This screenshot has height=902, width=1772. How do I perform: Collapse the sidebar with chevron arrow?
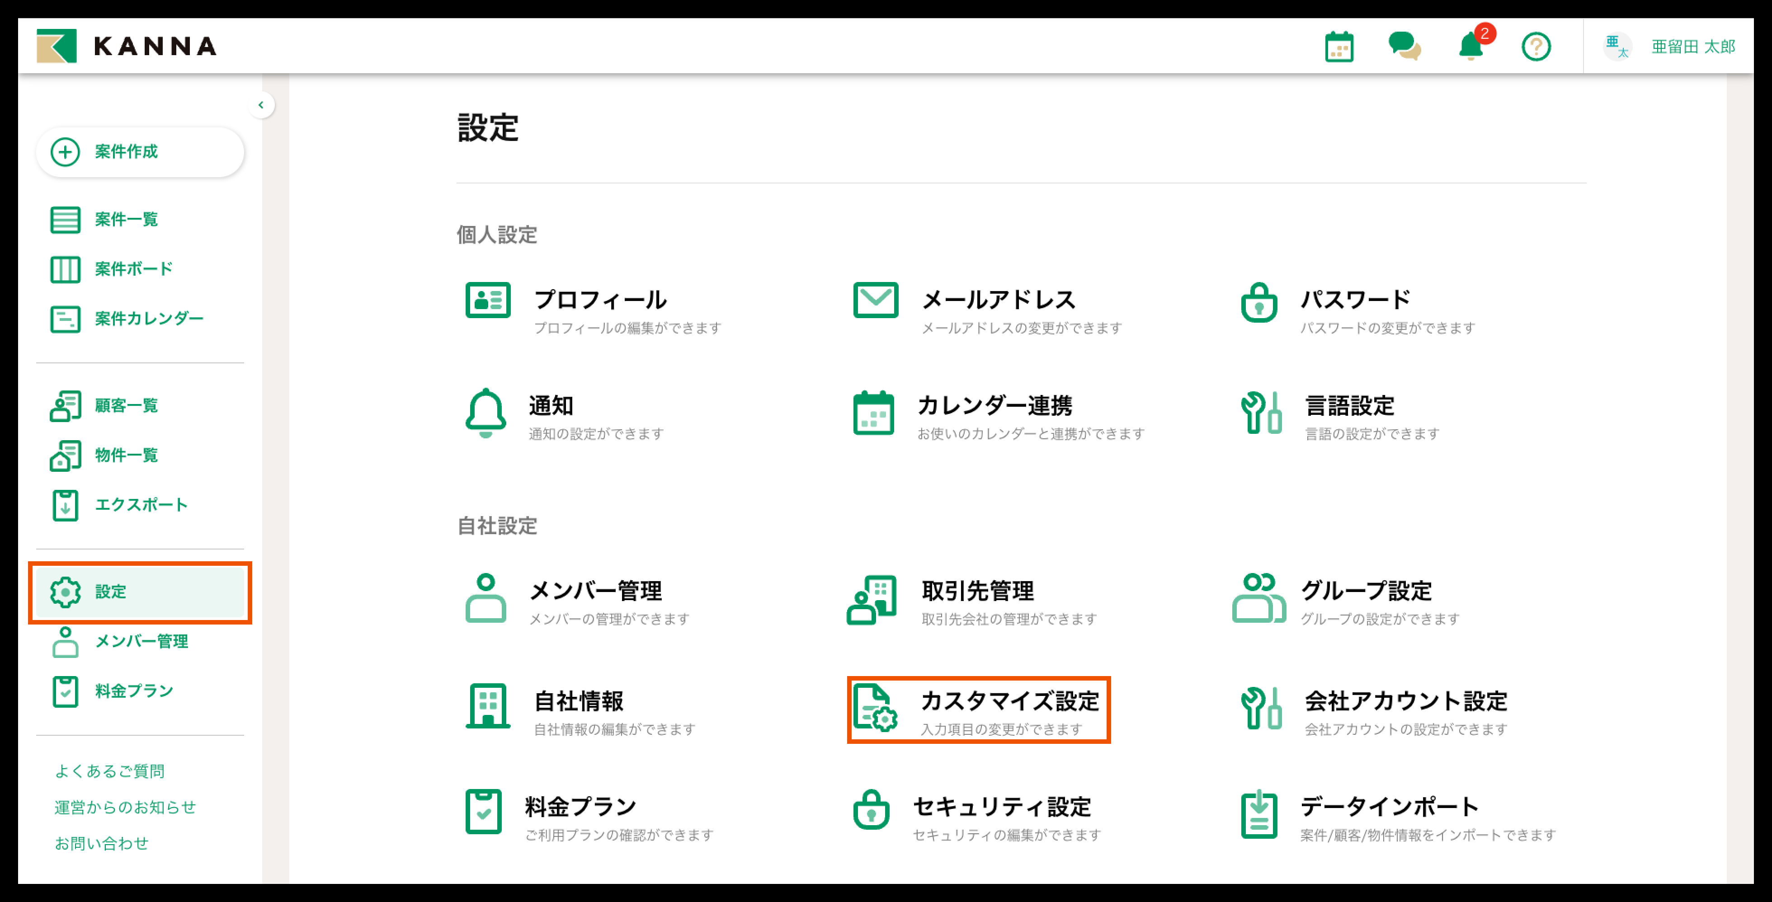tap(261, 105)
